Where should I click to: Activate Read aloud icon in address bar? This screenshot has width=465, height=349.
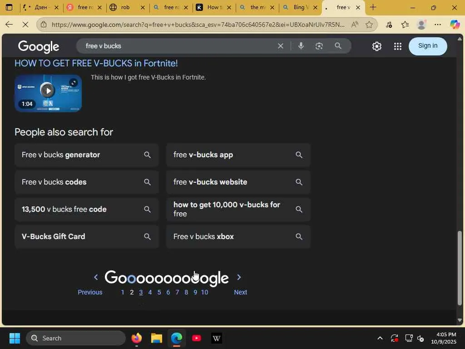(355, 25)
